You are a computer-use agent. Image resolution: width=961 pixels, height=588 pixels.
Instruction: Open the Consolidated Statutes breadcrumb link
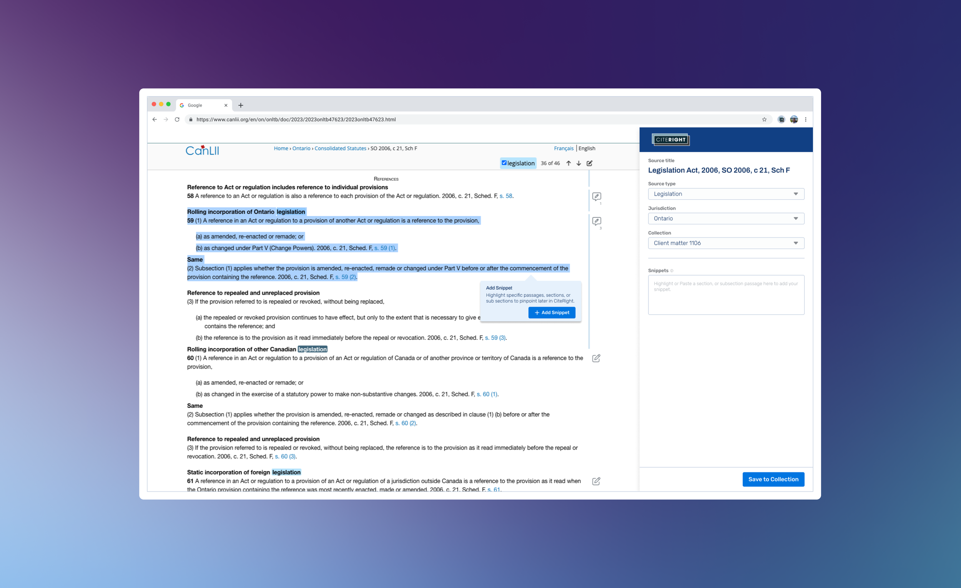click(x=340, y=149)
